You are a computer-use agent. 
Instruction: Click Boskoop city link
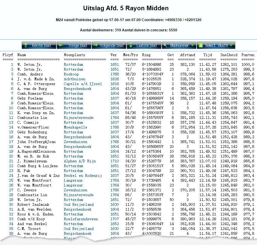tap(71, 74)
